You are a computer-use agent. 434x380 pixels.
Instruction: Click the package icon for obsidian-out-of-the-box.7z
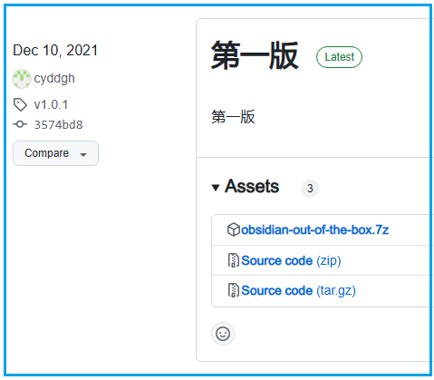(234, 229)
